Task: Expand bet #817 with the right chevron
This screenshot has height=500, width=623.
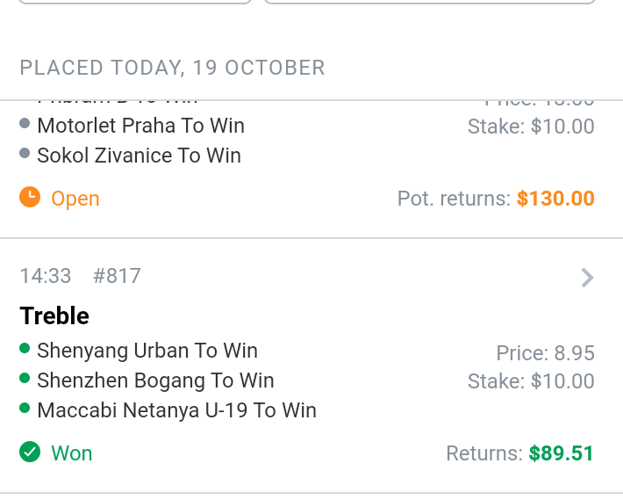Action: [587, 278]
